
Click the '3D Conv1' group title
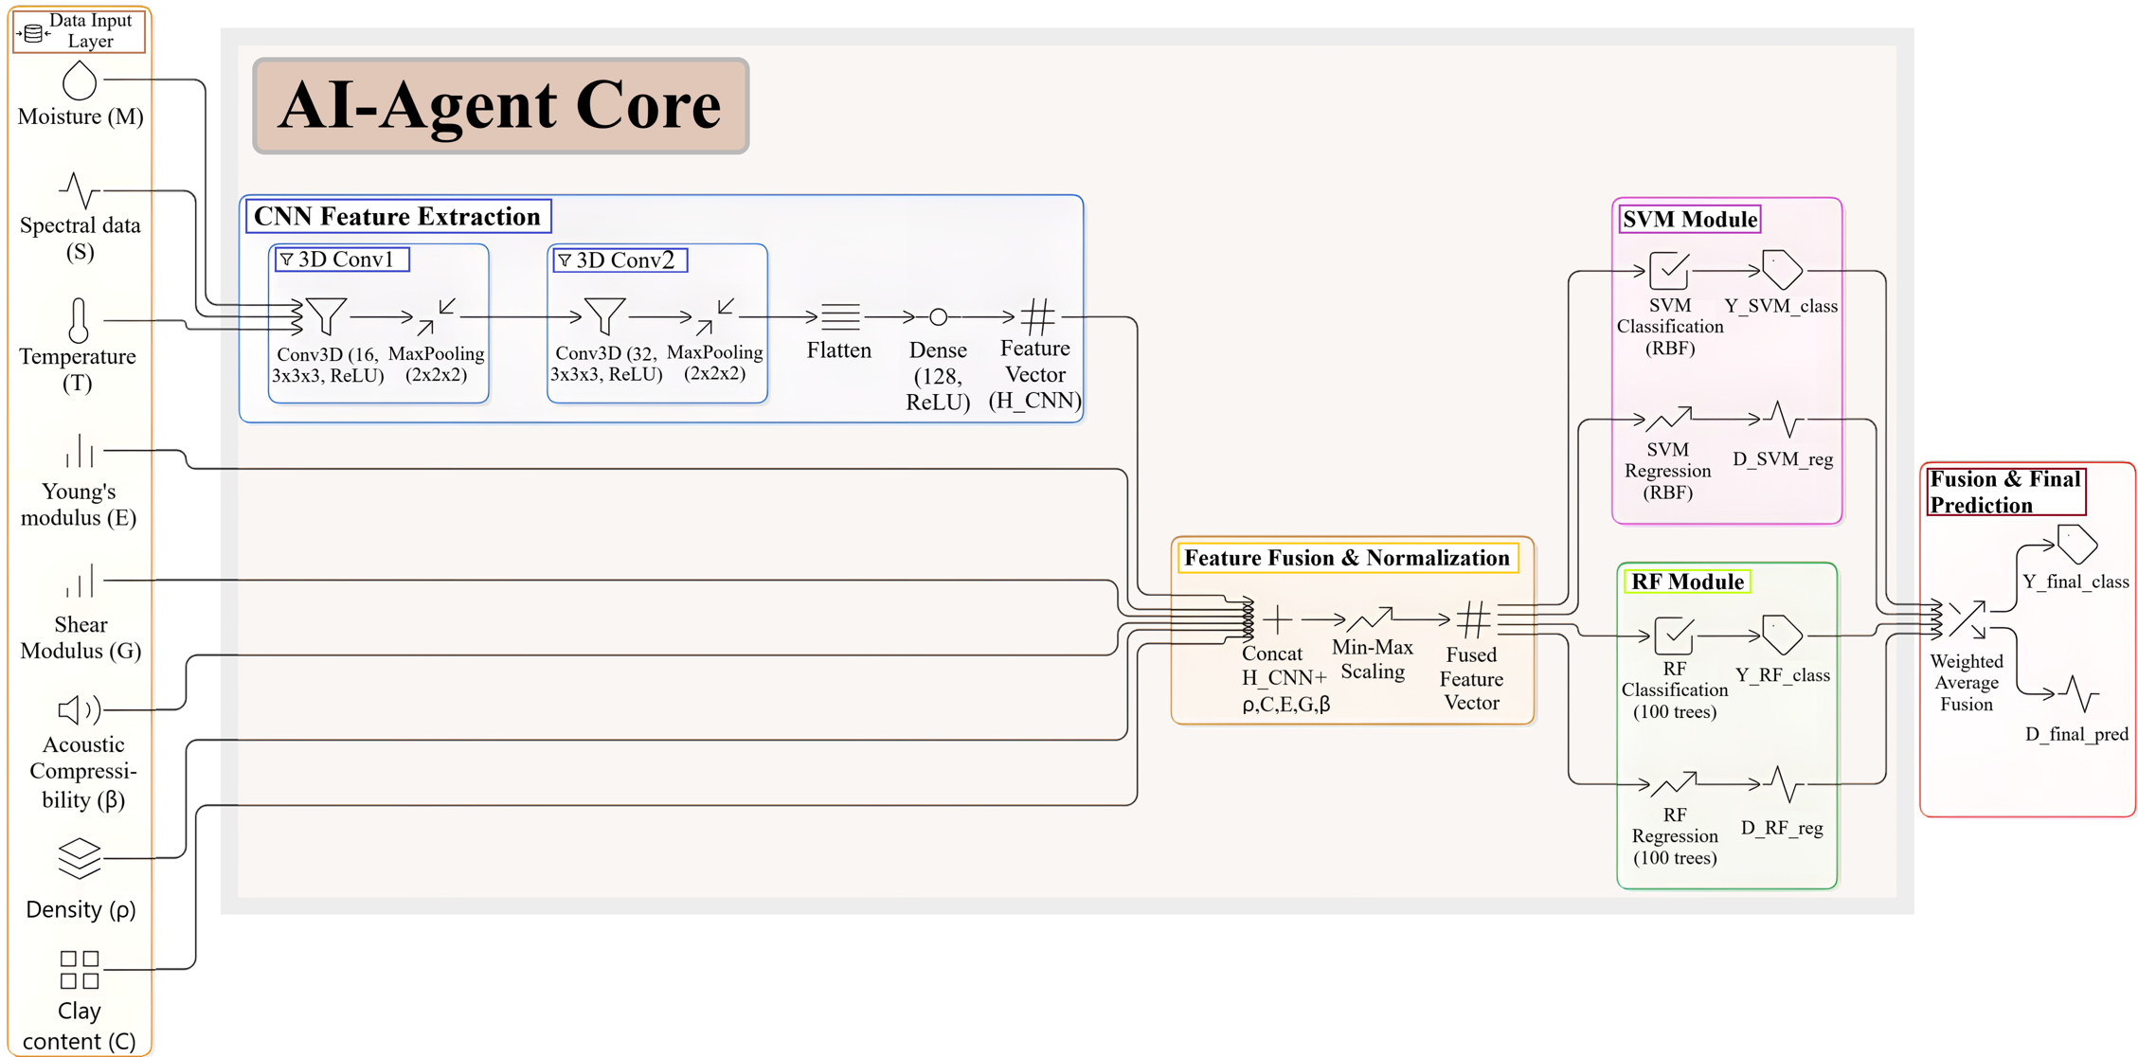(x=342, y=260)
